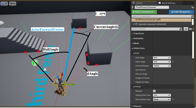Click the Add Component button
196x108 pixels.
coord(144,12)
